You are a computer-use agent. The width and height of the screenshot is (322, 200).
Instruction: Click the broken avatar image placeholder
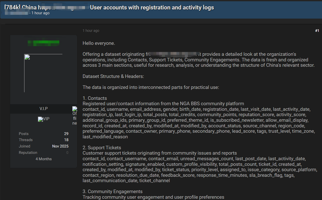pos(43,73)
